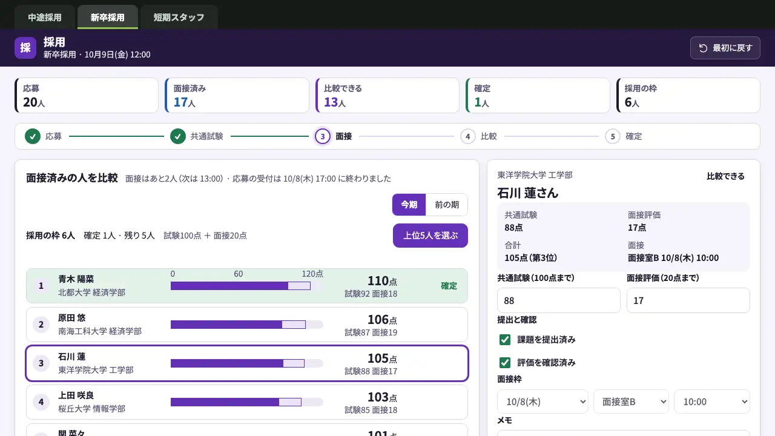This screenshot has width=775, height=436.
Task: Switch to 中途採用 tab
Action: tap(45, 18)
